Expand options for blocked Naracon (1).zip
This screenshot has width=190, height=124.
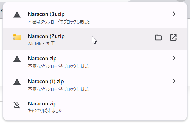174,81
